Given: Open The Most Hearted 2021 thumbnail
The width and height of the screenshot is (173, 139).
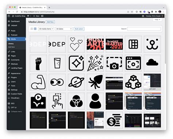Looking at the screenshot, I should coord(114,44).
